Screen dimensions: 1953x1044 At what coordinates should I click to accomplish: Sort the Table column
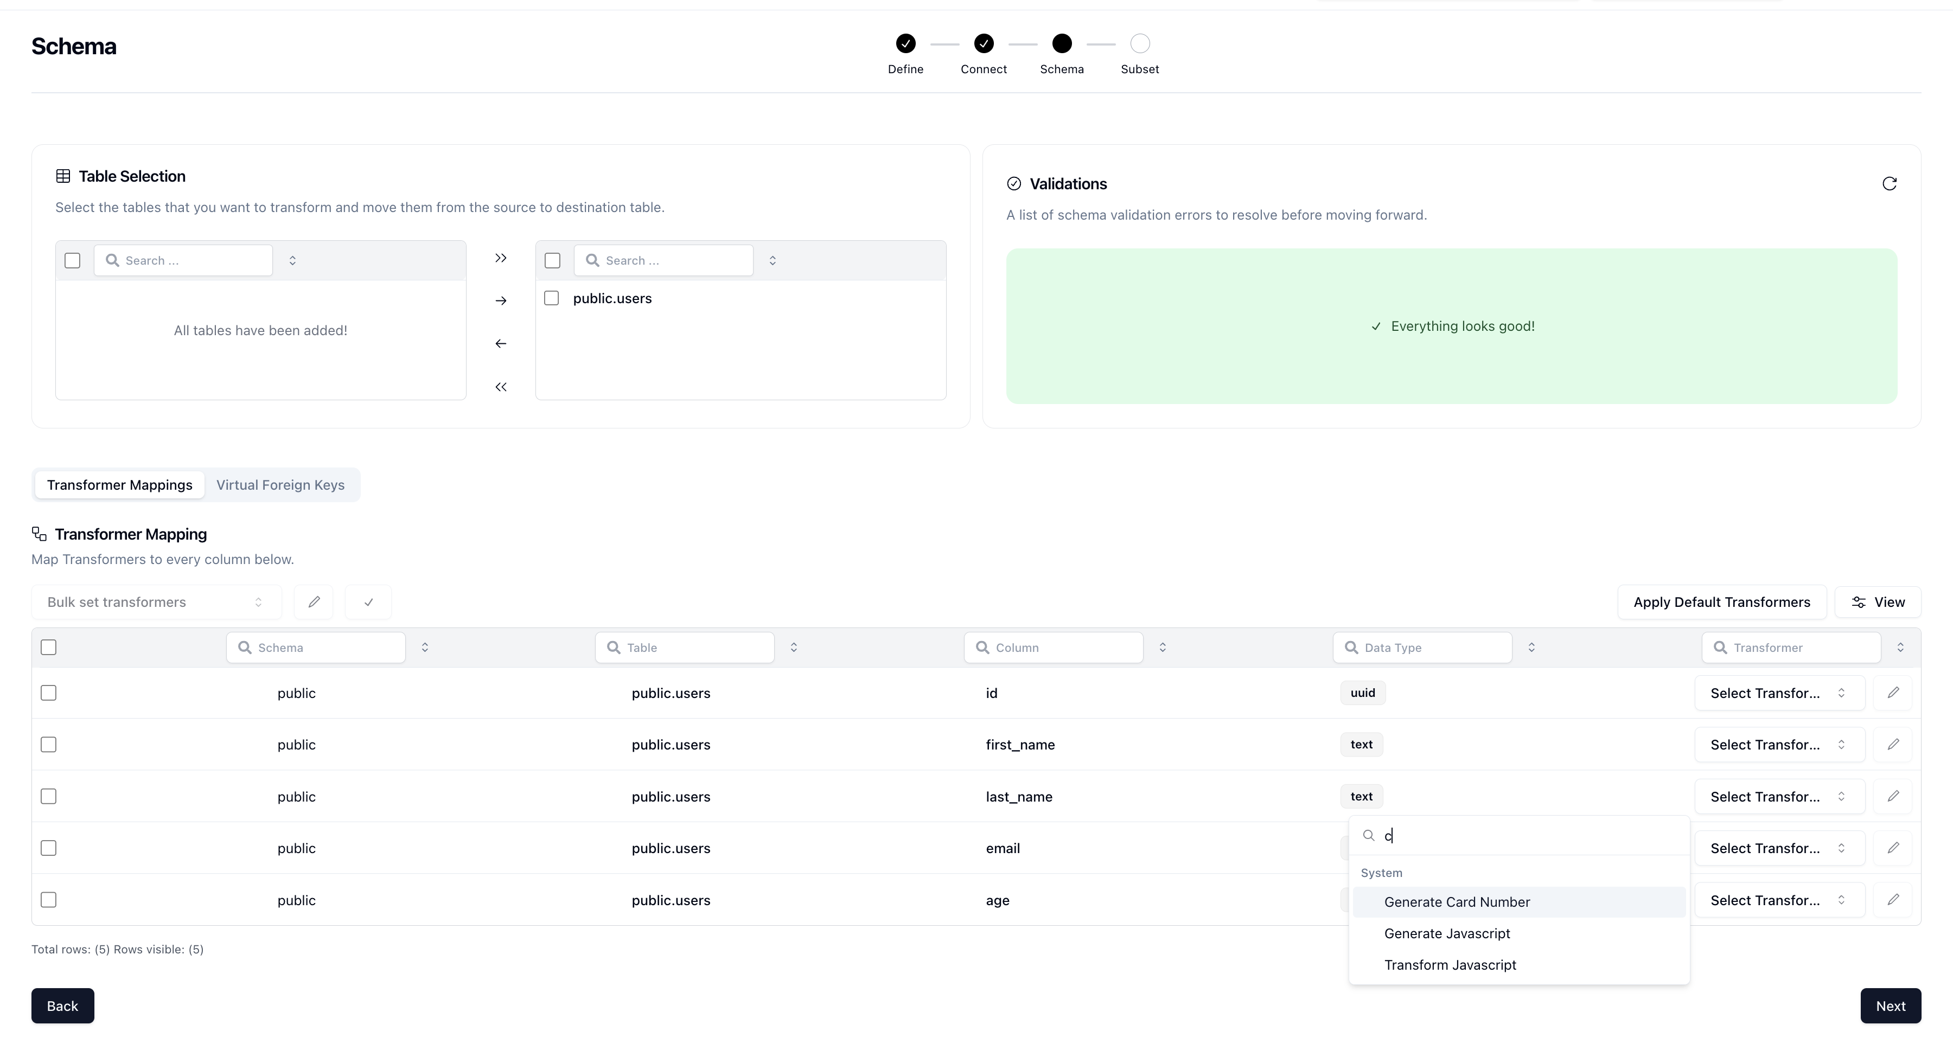pyautogui.click(x=794, y=648)
